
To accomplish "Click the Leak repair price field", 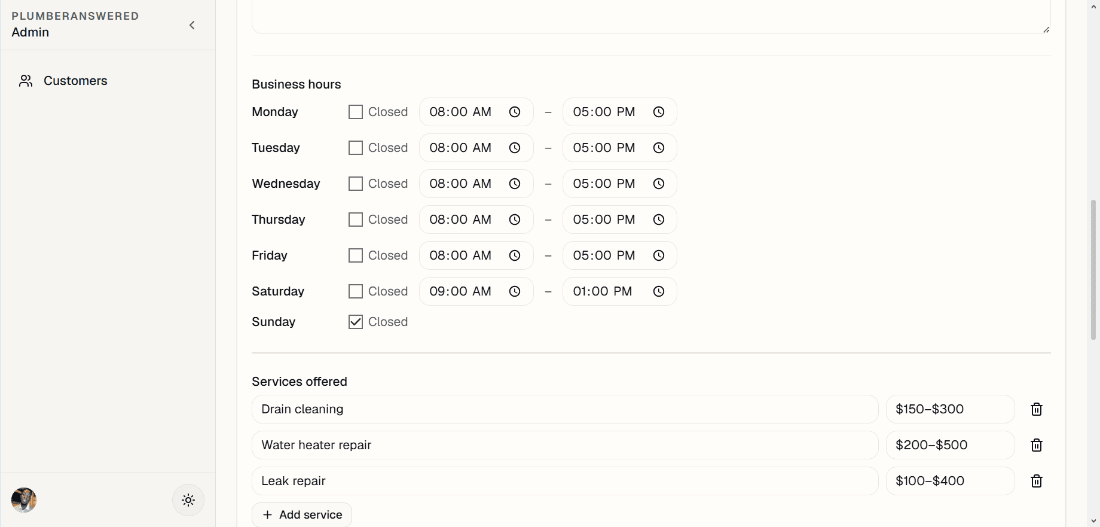I will tap(951, 481).
